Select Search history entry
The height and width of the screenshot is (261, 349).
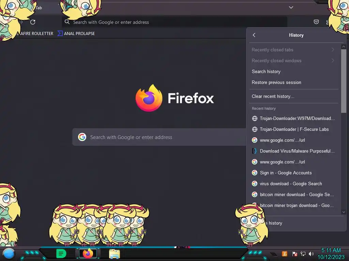(293, 71)
